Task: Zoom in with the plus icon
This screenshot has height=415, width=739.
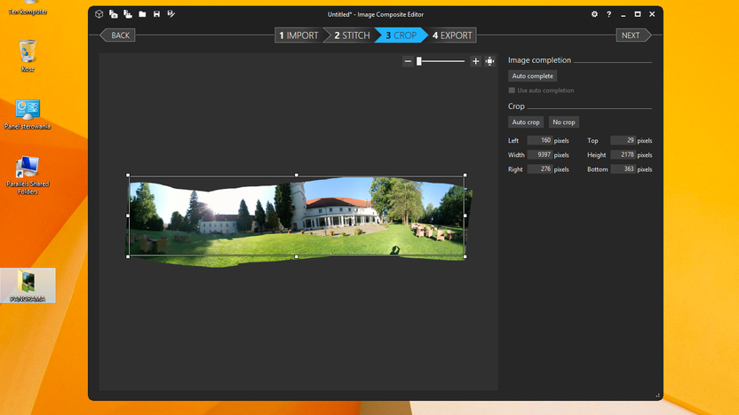Action: (475, 61)
